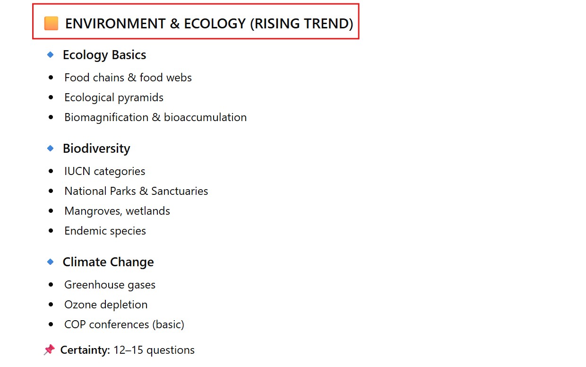Select the Environment & Ecology heading text

(209, 23)
